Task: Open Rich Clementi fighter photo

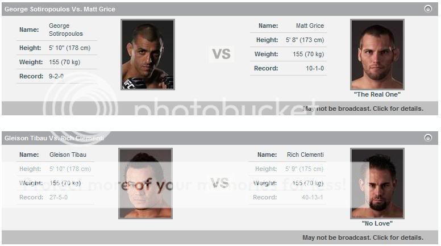Action: click(377, 184)
